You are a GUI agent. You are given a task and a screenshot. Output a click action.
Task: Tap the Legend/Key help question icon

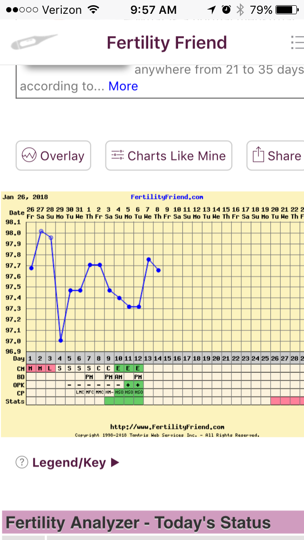[22, 463]
